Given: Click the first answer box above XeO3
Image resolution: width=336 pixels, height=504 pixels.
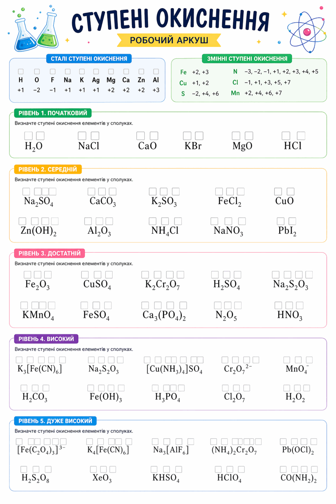Looking at the screenshot, I should (x=93, y=469).
